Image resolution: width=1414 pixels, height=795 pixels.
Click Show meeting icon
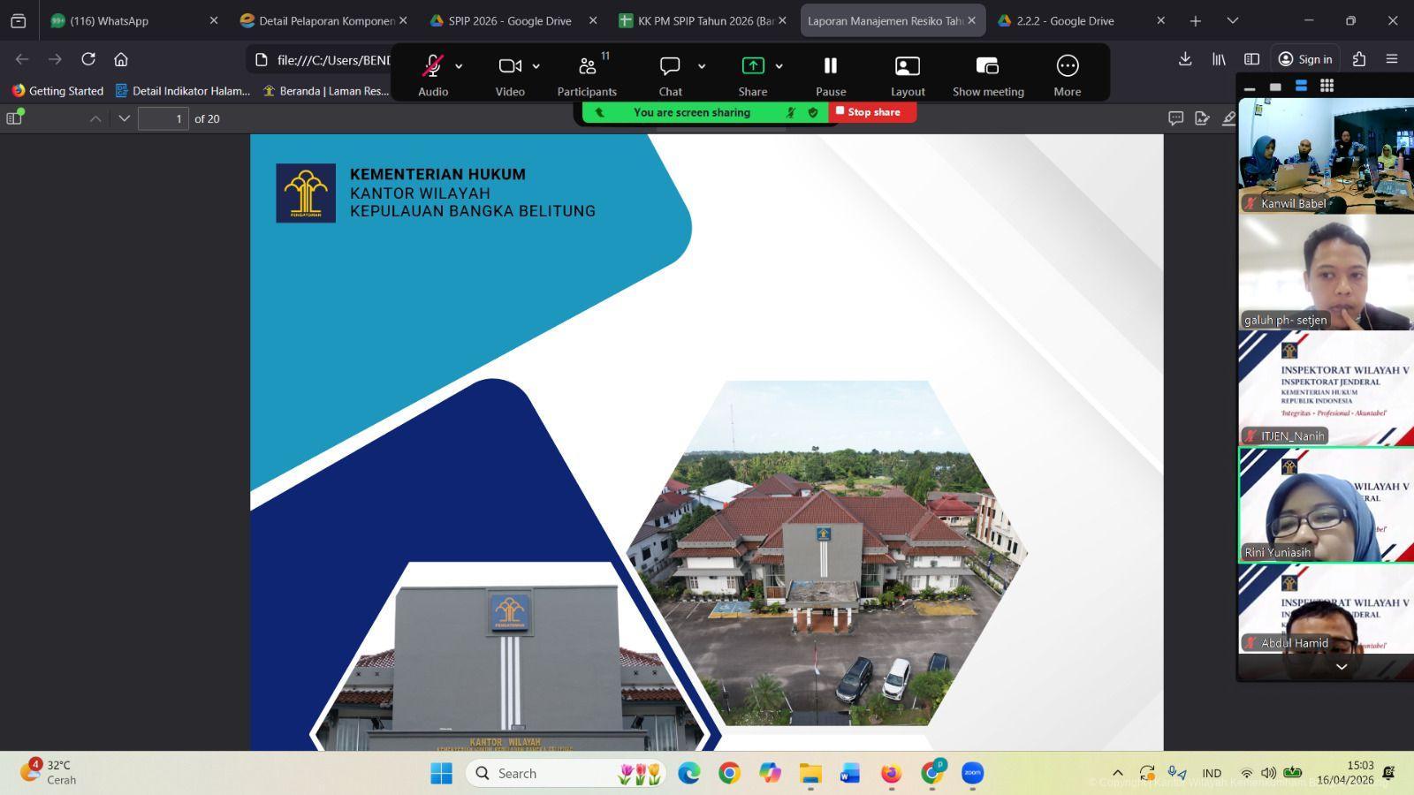click(x=987, y=67)
